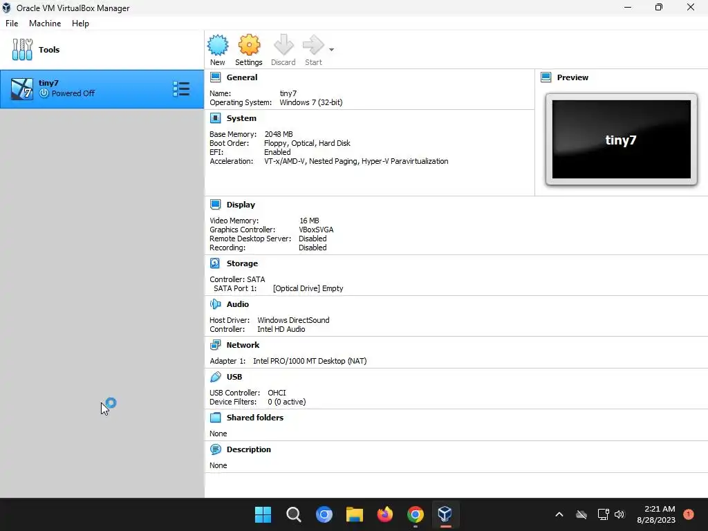Viewport: 708px width, 531px height.
Task: Select the tiny7 Windows 7 VM icon
Action: tap(21, 89)
